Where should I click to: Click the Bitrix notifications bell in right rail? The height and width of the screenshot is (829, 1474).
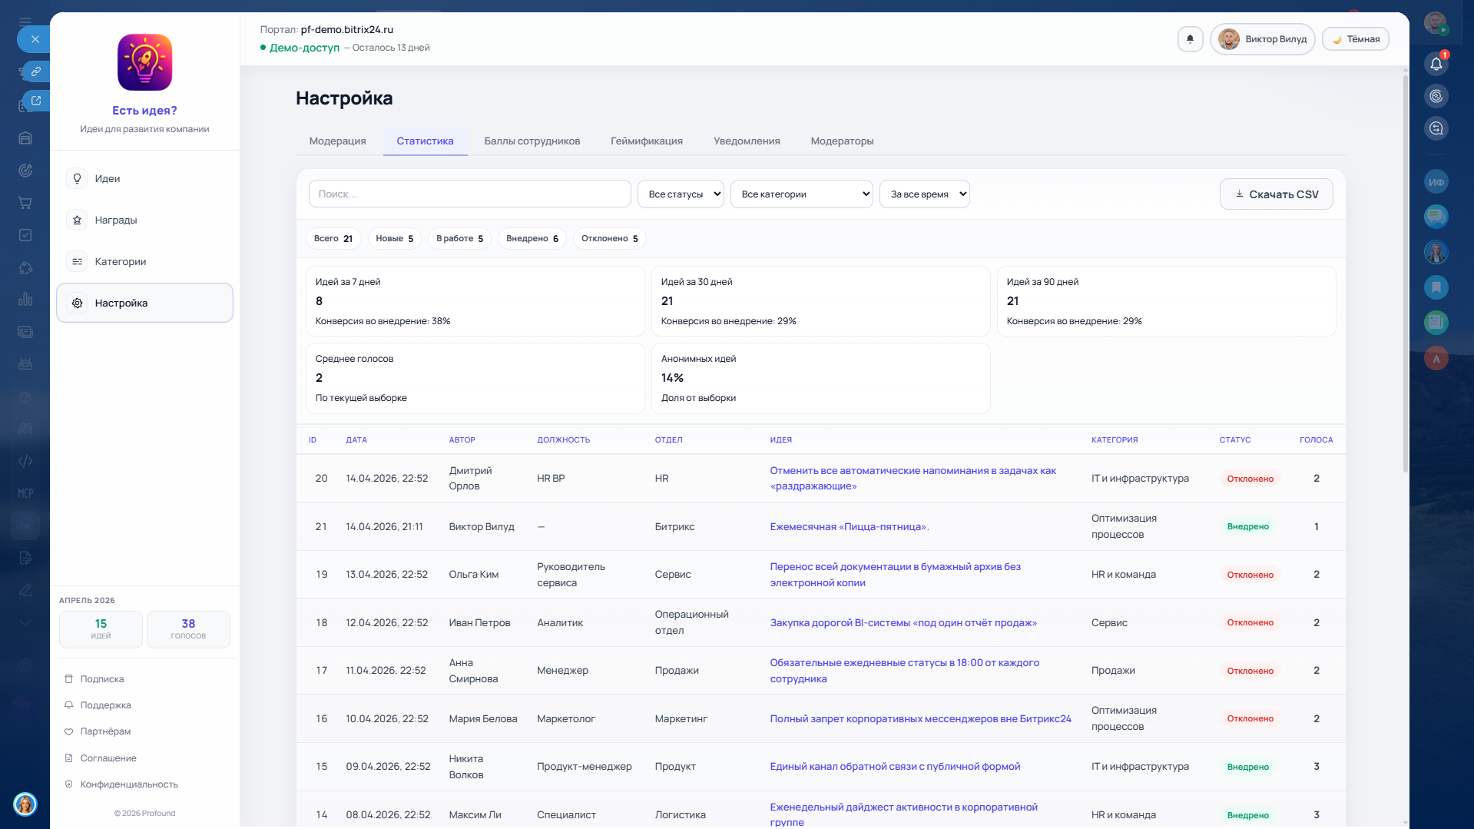click(1436, 64)
